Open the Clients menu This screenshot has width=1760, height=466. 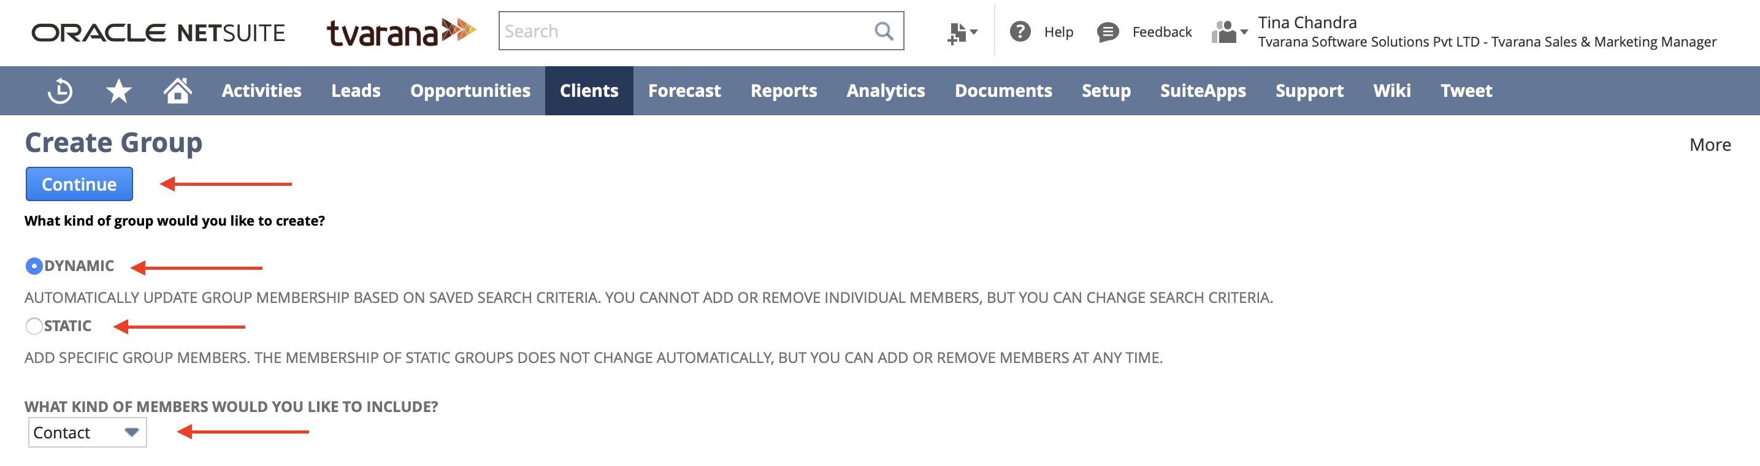589,91
